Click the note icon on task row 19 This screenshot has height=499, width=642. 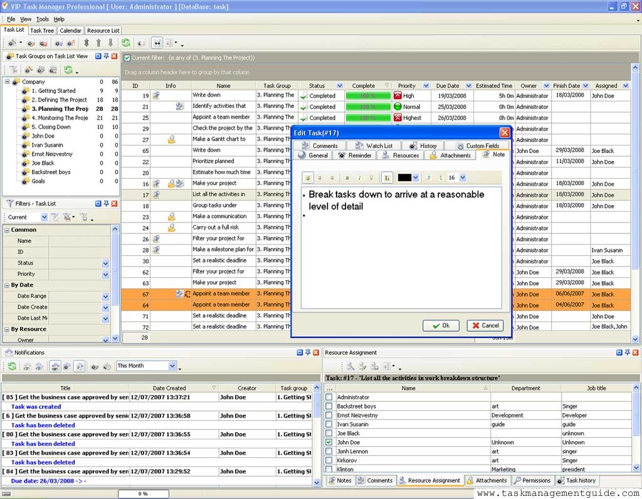(x=156, y=95)
